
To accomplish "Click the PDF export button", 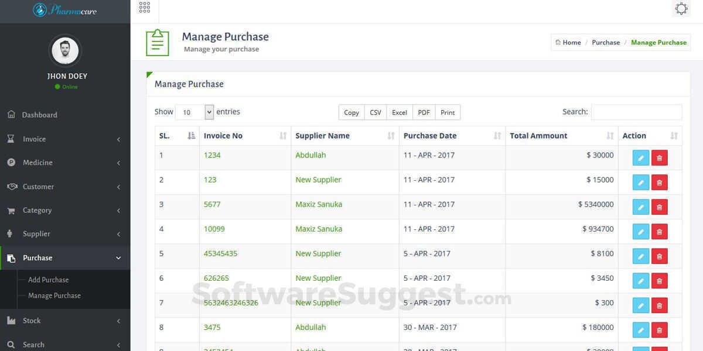I will click(x=424, y=112).
